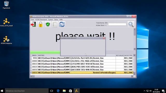The height and width of the screenshot is (93, 166).
Task: Open Papierkorb recycle bin desktop icon
Action: pyautogui.click(x=6, y=5)
